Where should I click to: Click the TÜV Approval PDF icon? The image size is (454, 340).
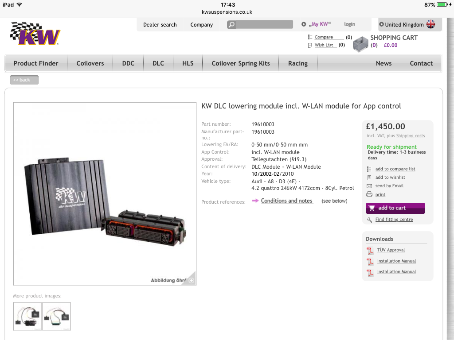coord(370,251)
